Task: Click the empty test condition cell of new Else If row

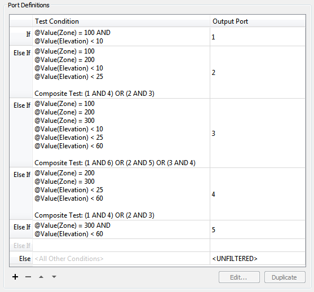Action: 121,245
